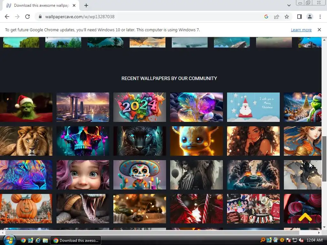Launch Internet Explorer from taskbar
Image resolution: width=327 pixels, height=245 pixels.
tap(38, 241)
